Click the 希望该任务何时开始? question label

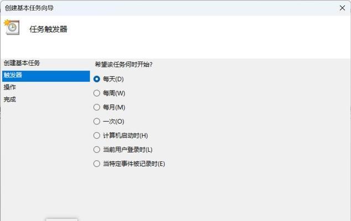pyautogui.click(x=124, y=65)
